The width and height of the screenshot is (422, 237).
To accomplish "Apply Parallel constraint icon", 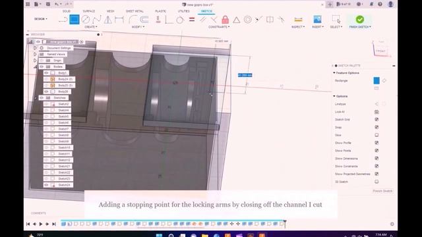I will pos(203,19).
